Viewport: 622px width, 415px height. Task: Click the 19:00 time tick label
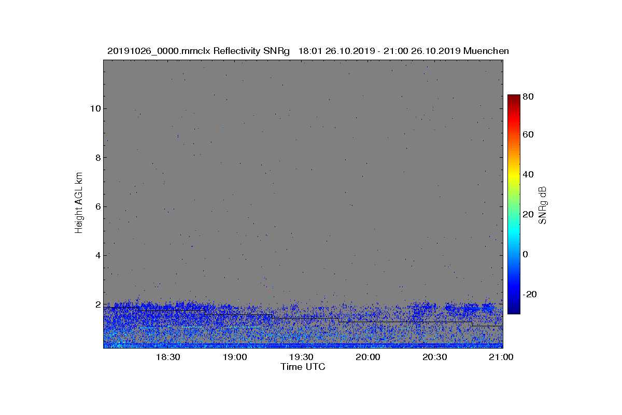tap(234, 357)
